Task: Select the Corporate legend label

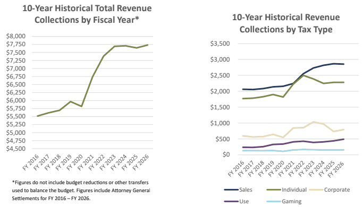Action: (337, 189)
